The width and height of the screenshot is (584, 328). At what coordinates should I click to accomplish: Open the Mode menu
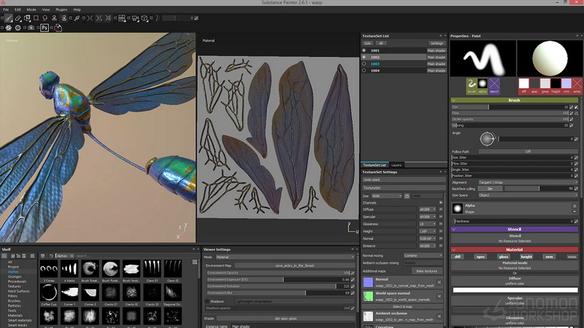[x=31, y=9]
